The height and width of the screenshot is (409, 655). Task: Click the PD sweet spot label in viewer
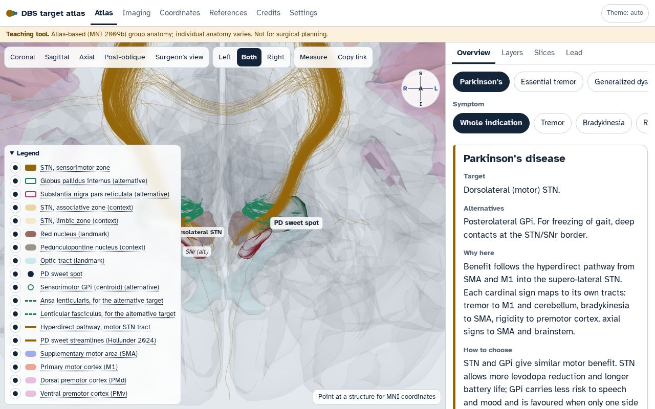tap(296, 223)
